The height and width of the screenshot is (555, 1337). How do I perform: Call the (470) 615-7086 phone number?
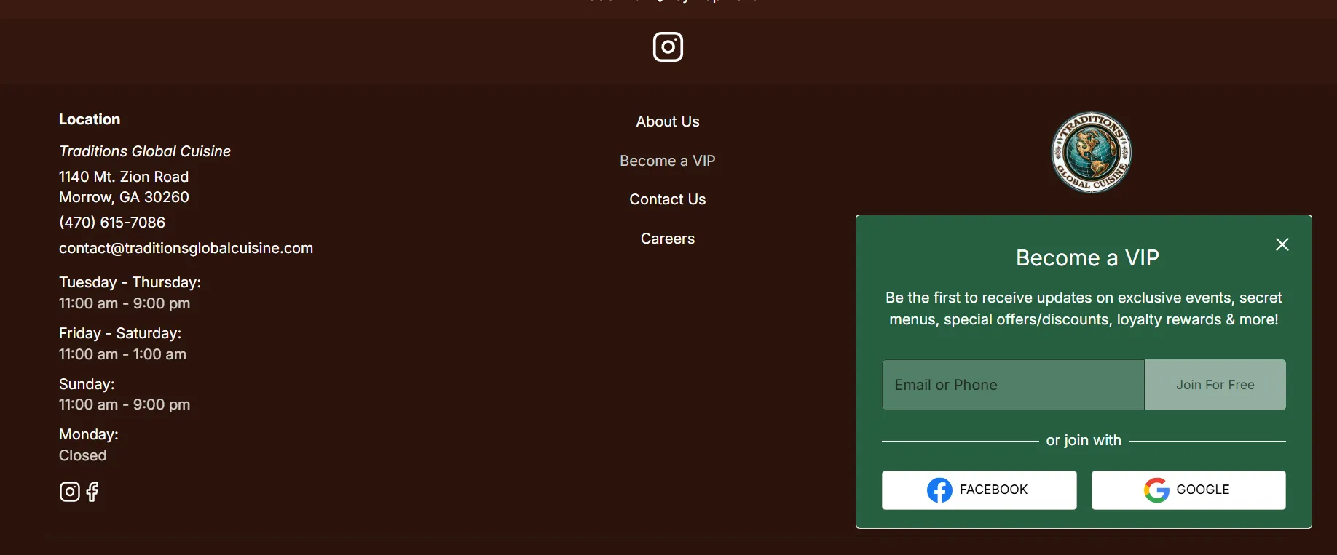(x=112, y=223)
